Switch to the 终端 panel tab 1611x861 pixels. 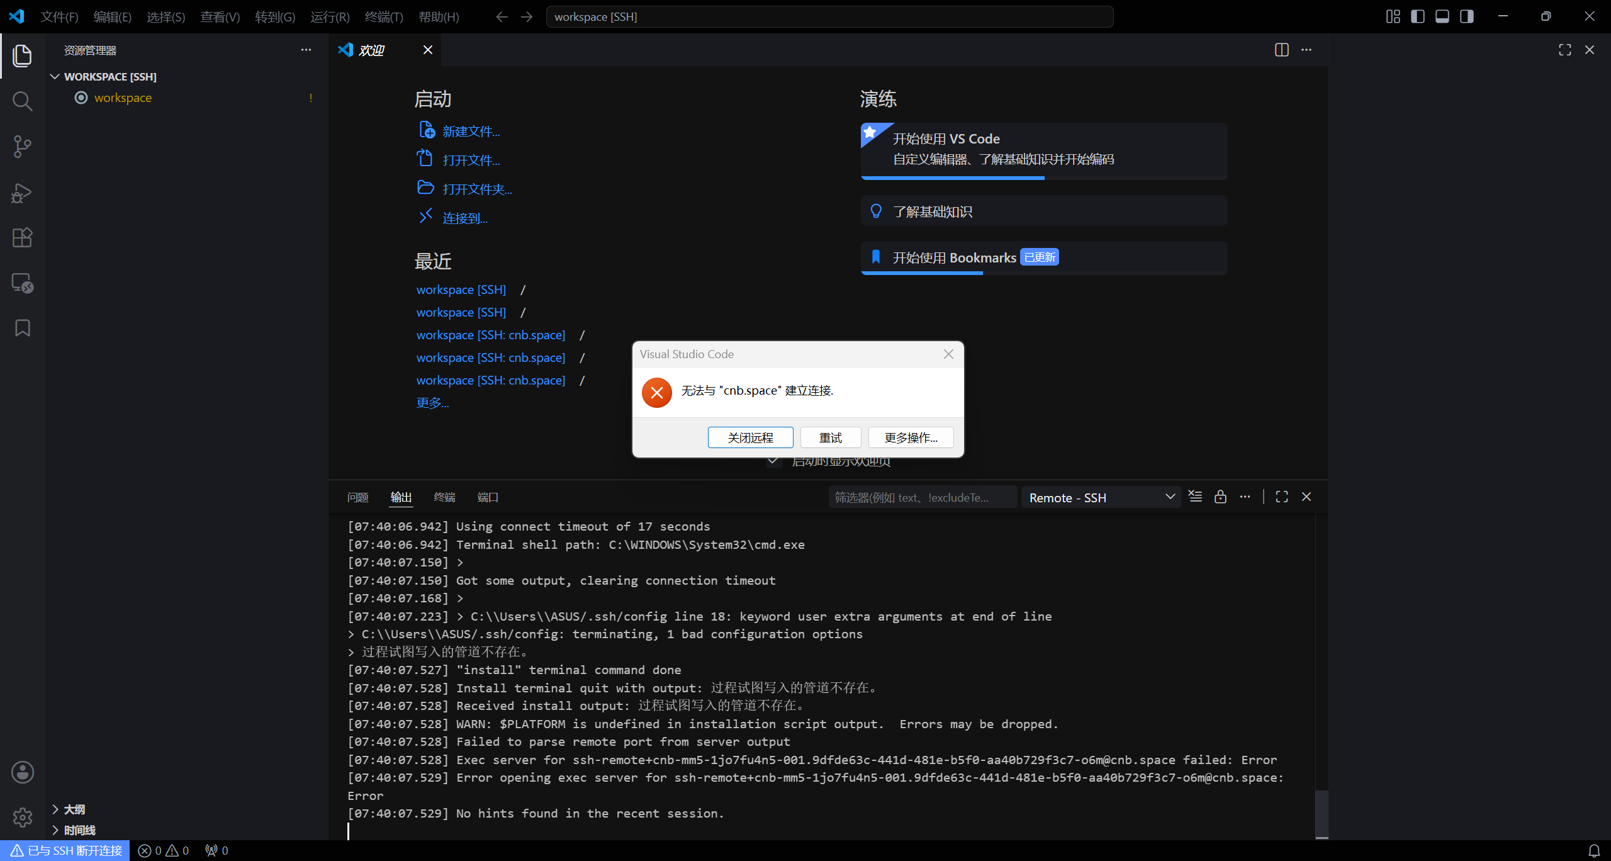pyautogui.click(x=445, y=497)
